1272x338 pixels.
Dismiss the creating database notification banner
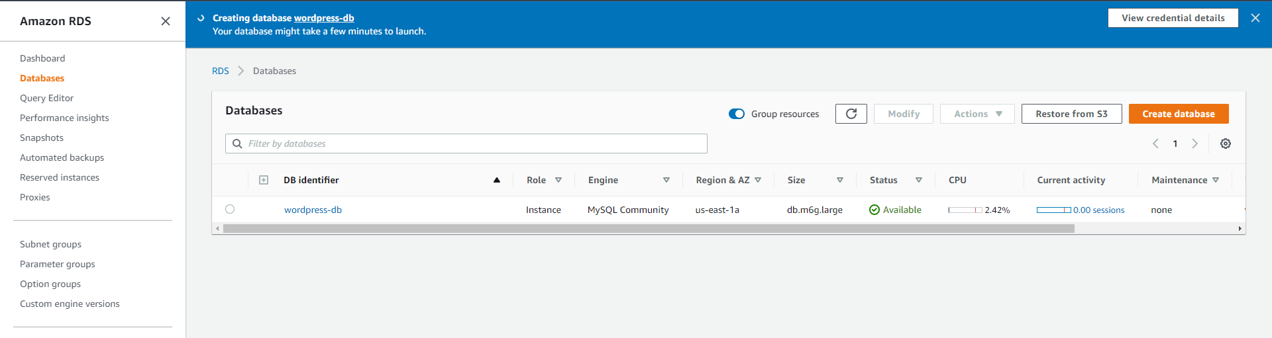[1255, 18]
